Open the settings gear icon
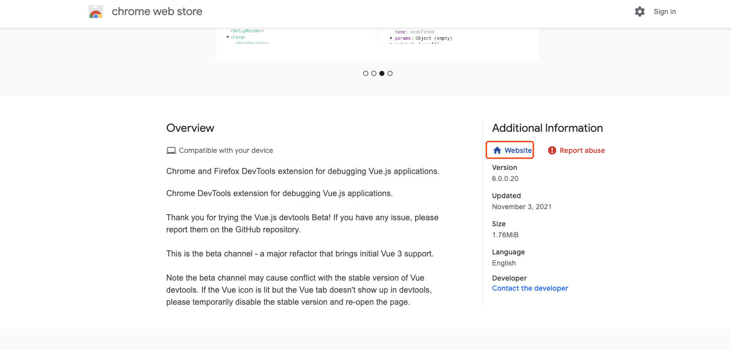The height and width of the screenshot is (350, 731). [x=640, y=12]
